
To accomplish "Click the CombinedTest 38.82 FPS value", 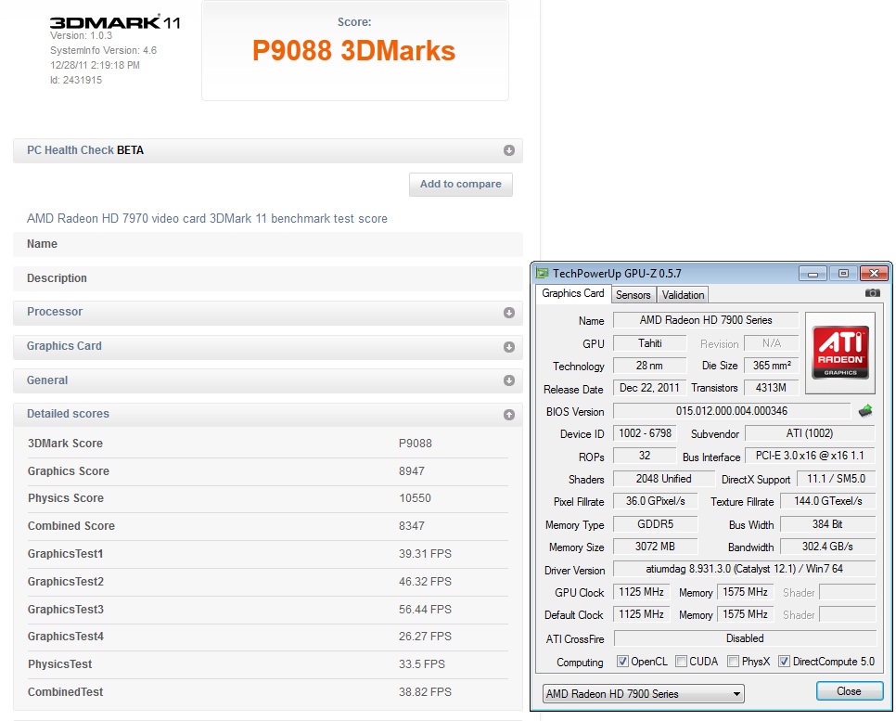I will (425, 692).
